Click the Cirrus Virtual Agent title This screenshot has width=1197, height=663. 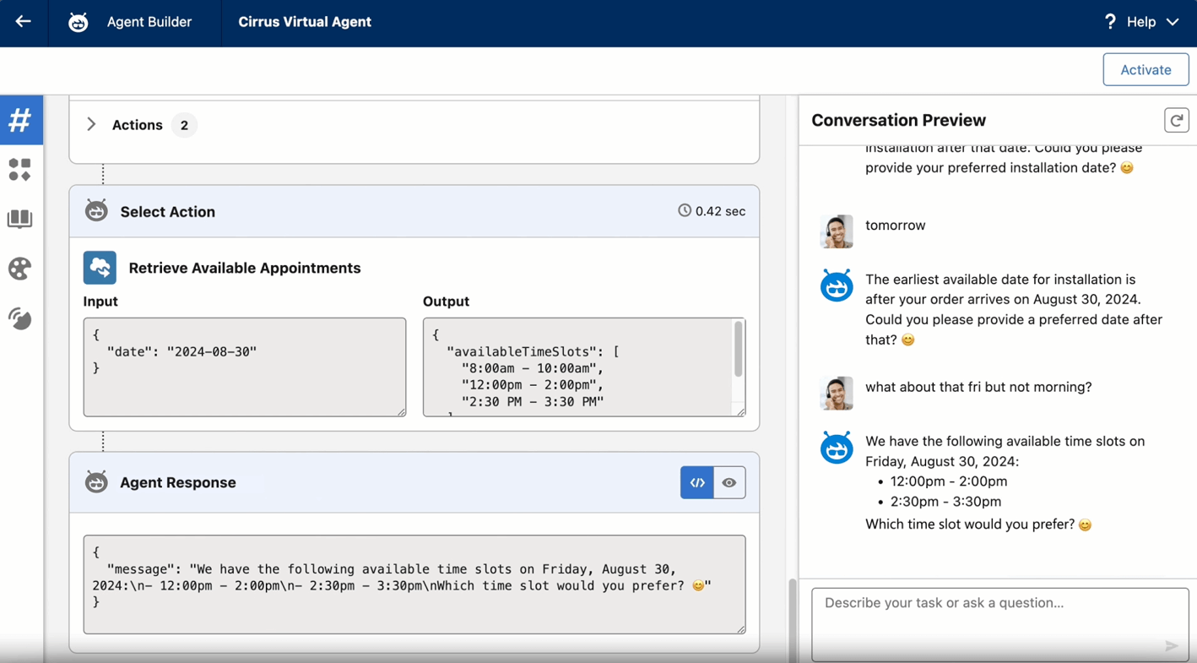[305, 22]
